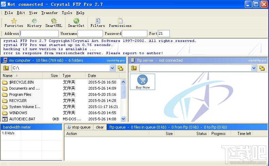Click the stop queue button
The width and height of the screenshot is (269, 166).
[x=79, y=127]
